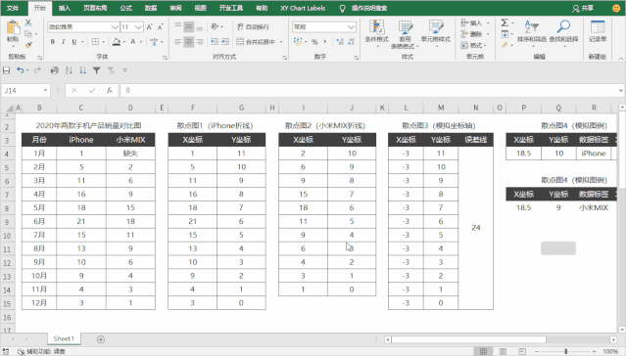Switch to the XY Chart Labels tab

303,8
